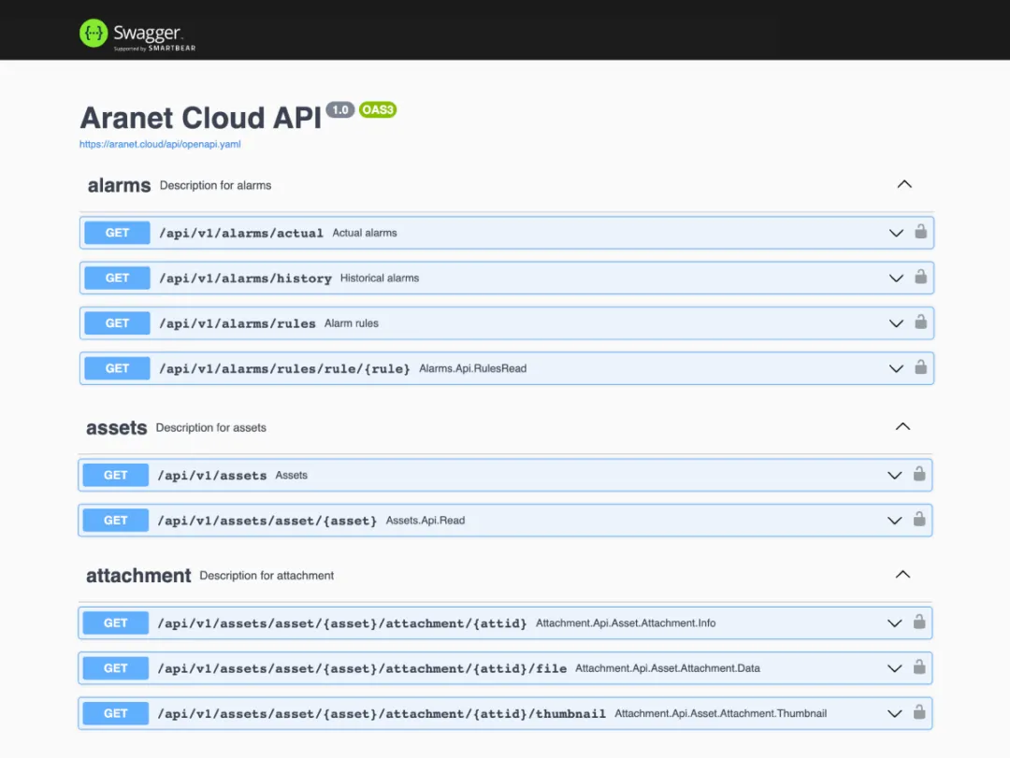Click GET button for attachment/{attid} Info
The height and width of the screenshot is (758, 1010).
pos(116,623)
